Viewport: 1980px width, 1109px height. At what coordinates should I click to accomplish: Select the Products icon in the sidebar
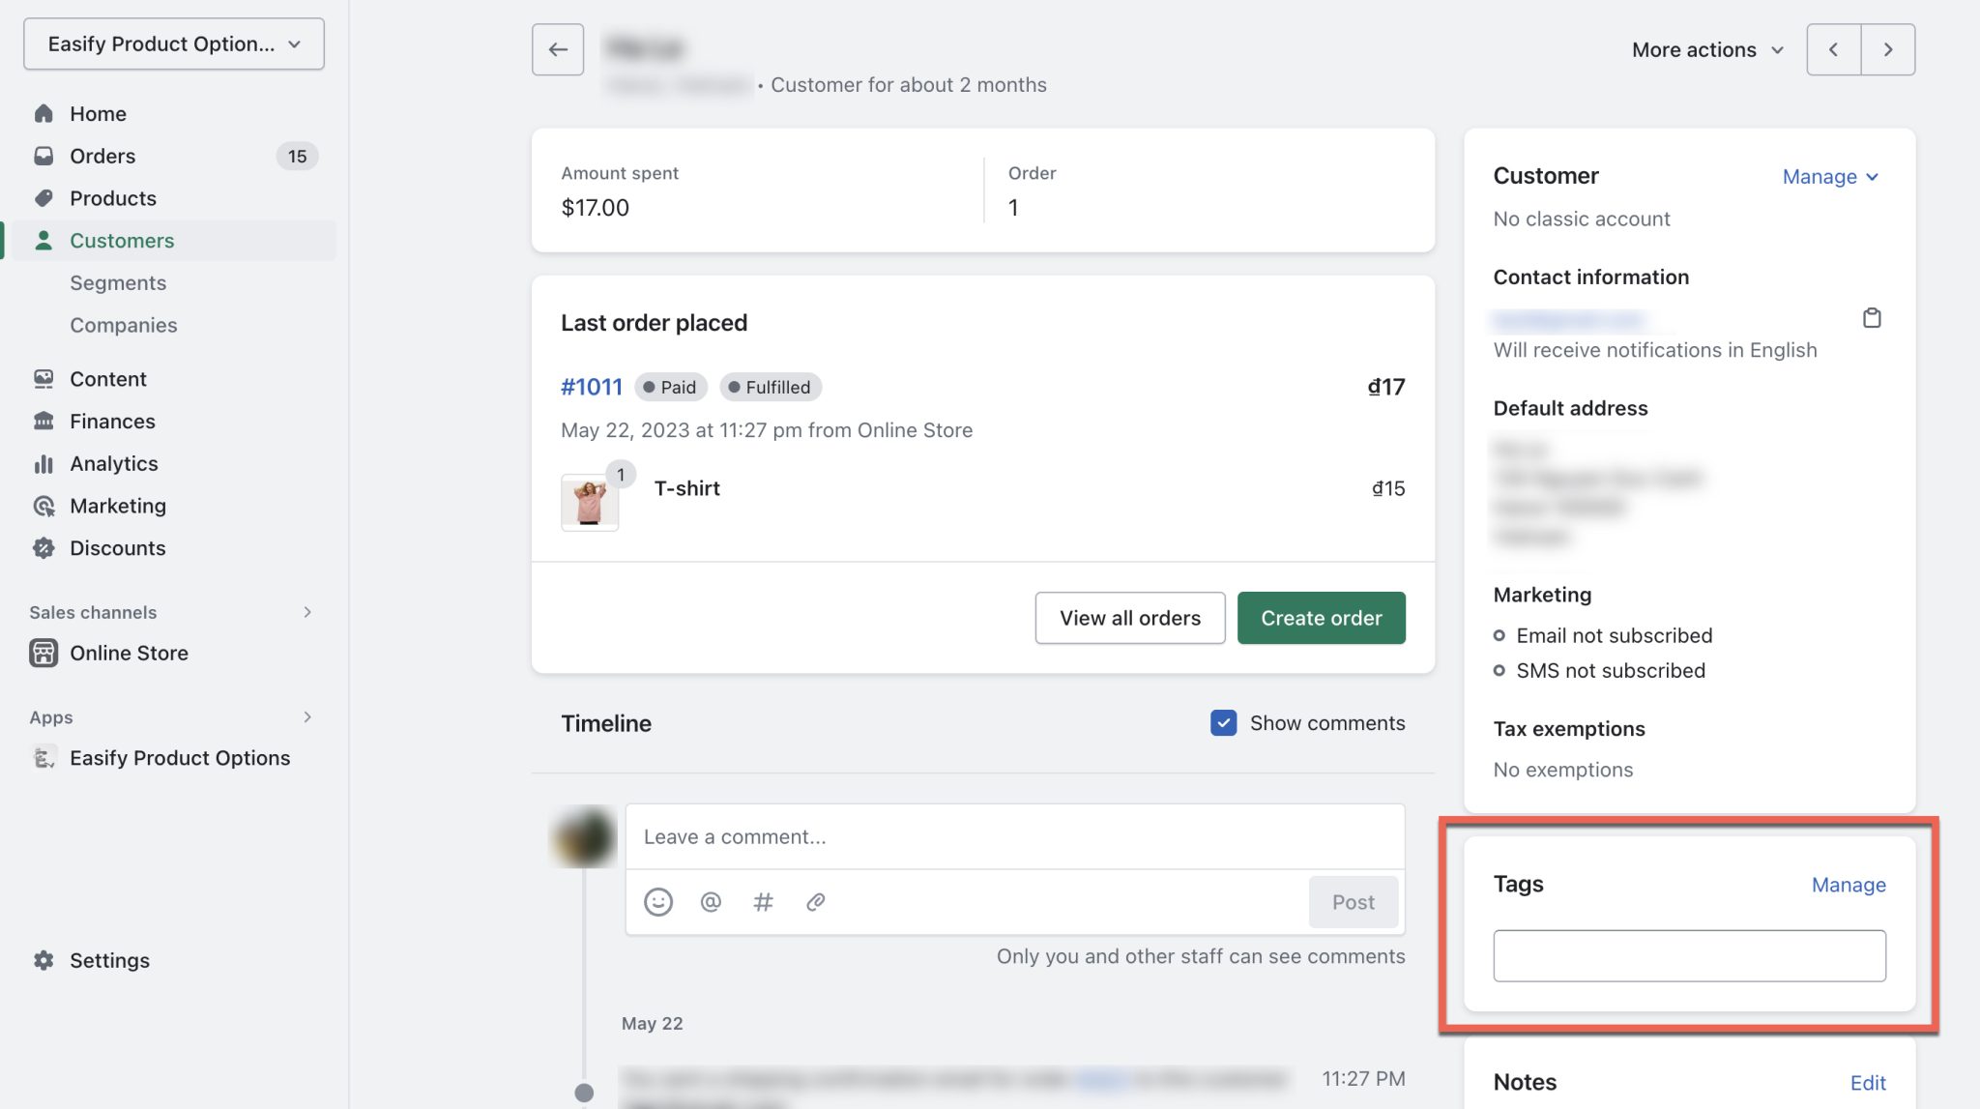pos(44,198)
